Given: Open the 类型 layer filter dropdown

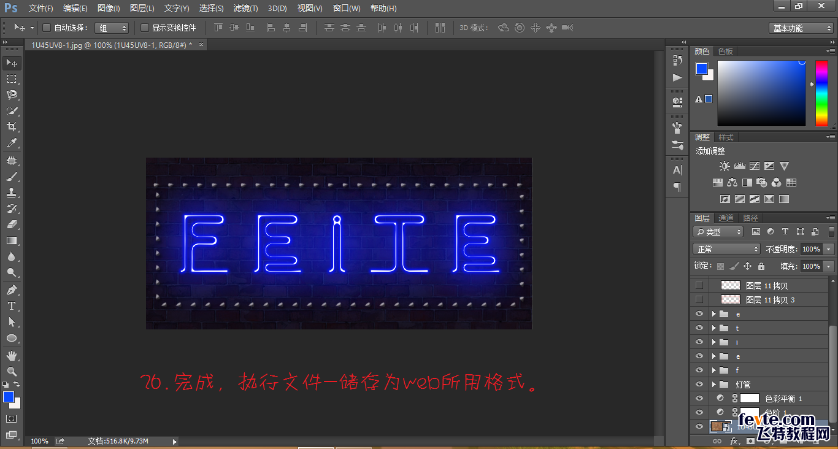Looking at the screenshot, I should pos(718,231).
